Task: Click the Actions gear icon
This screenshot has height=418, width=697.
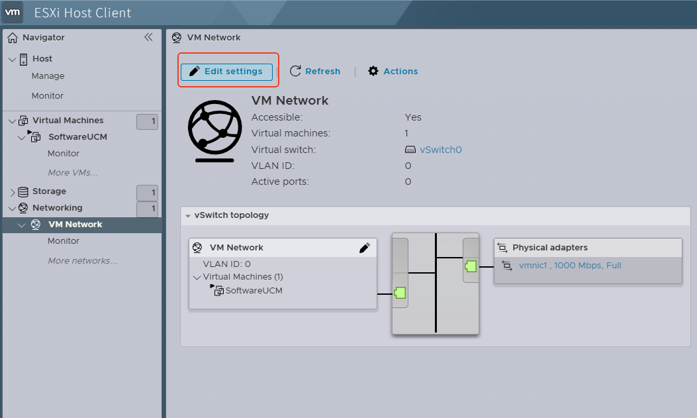Action: click(x=373, y=71)
